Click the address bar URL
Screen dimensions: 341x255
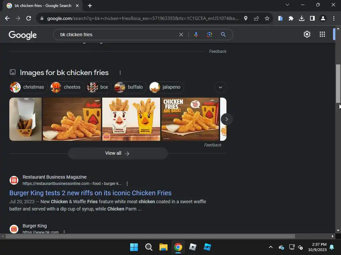click(x=143, y=19)
